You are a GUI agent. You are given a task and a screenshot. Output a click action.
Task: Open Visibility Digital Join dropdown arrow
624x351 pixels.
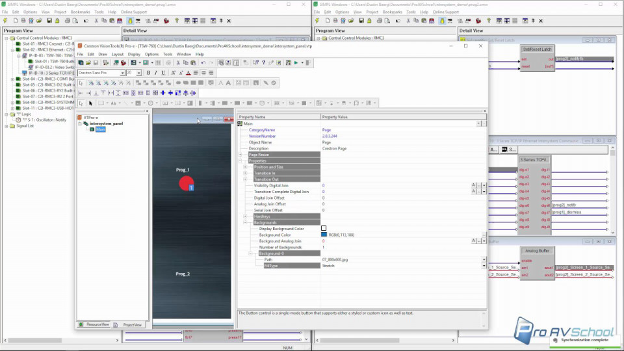(484, 185)
